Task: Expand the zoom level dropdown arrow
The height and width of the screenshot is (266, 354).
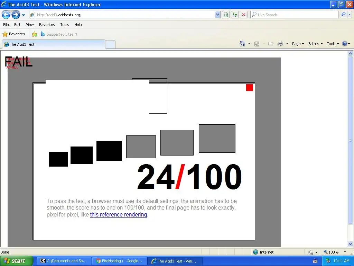Action: tap(345, 252)
